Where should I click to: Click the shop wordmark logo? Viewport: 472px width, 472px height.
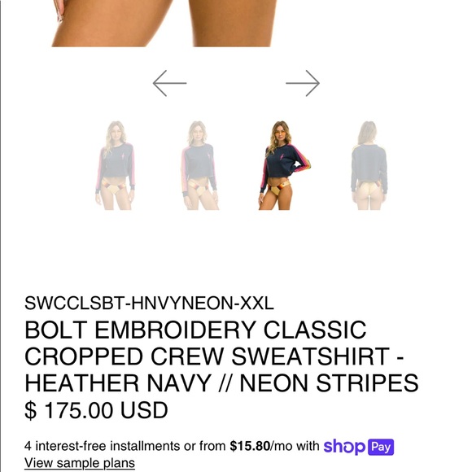coord(344,447)
